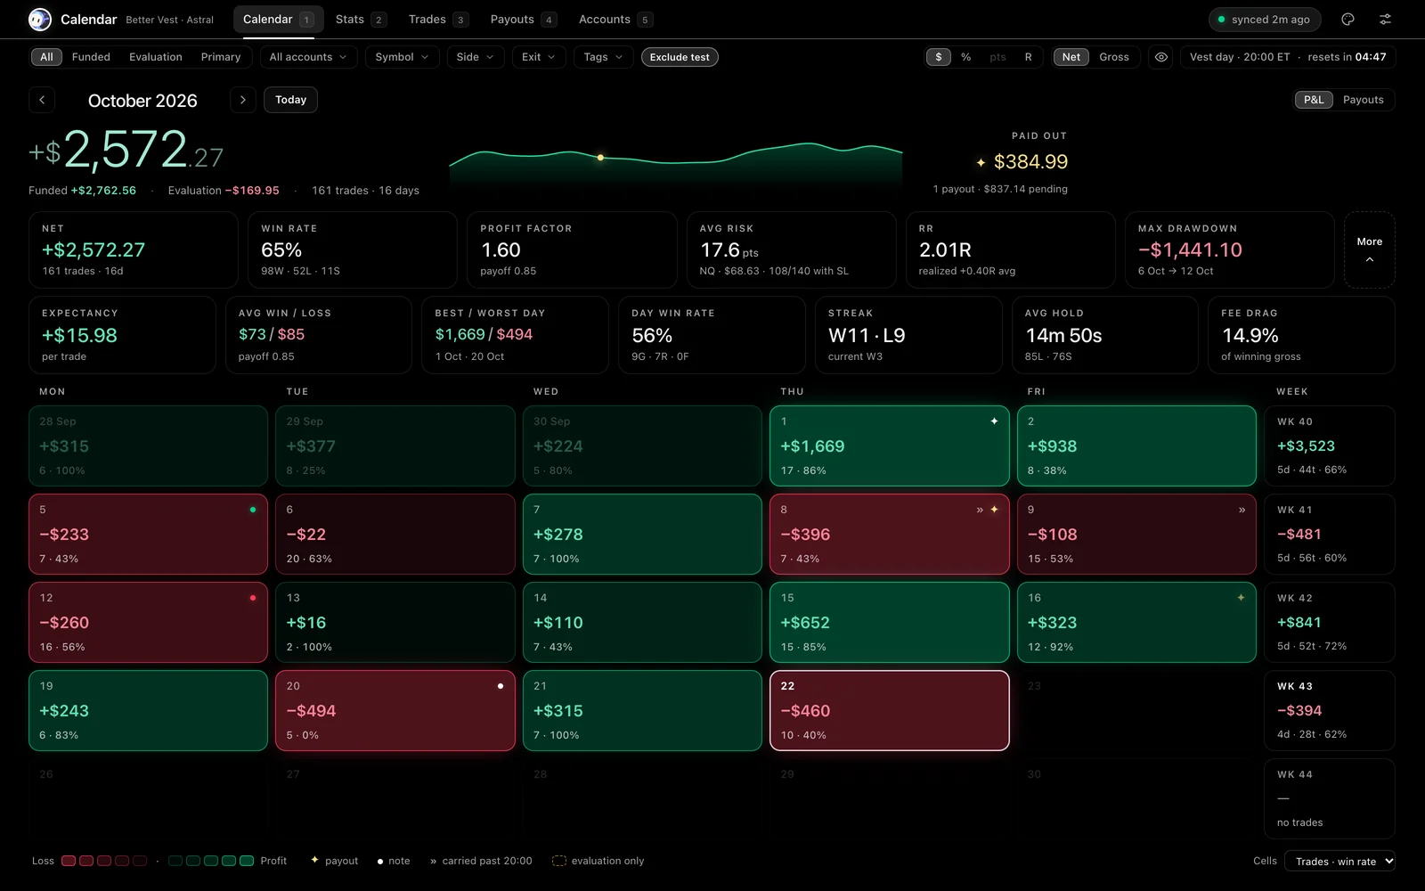The image size is (1425, 891).
Task: Click payout star on Oct 16 cell
Action: 1241,597
